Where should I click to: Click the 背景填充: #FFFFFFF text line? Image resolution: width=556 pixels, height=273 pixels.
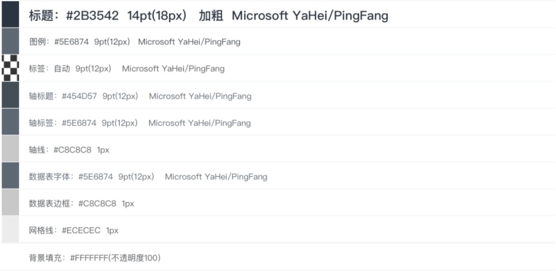point(94,257)
